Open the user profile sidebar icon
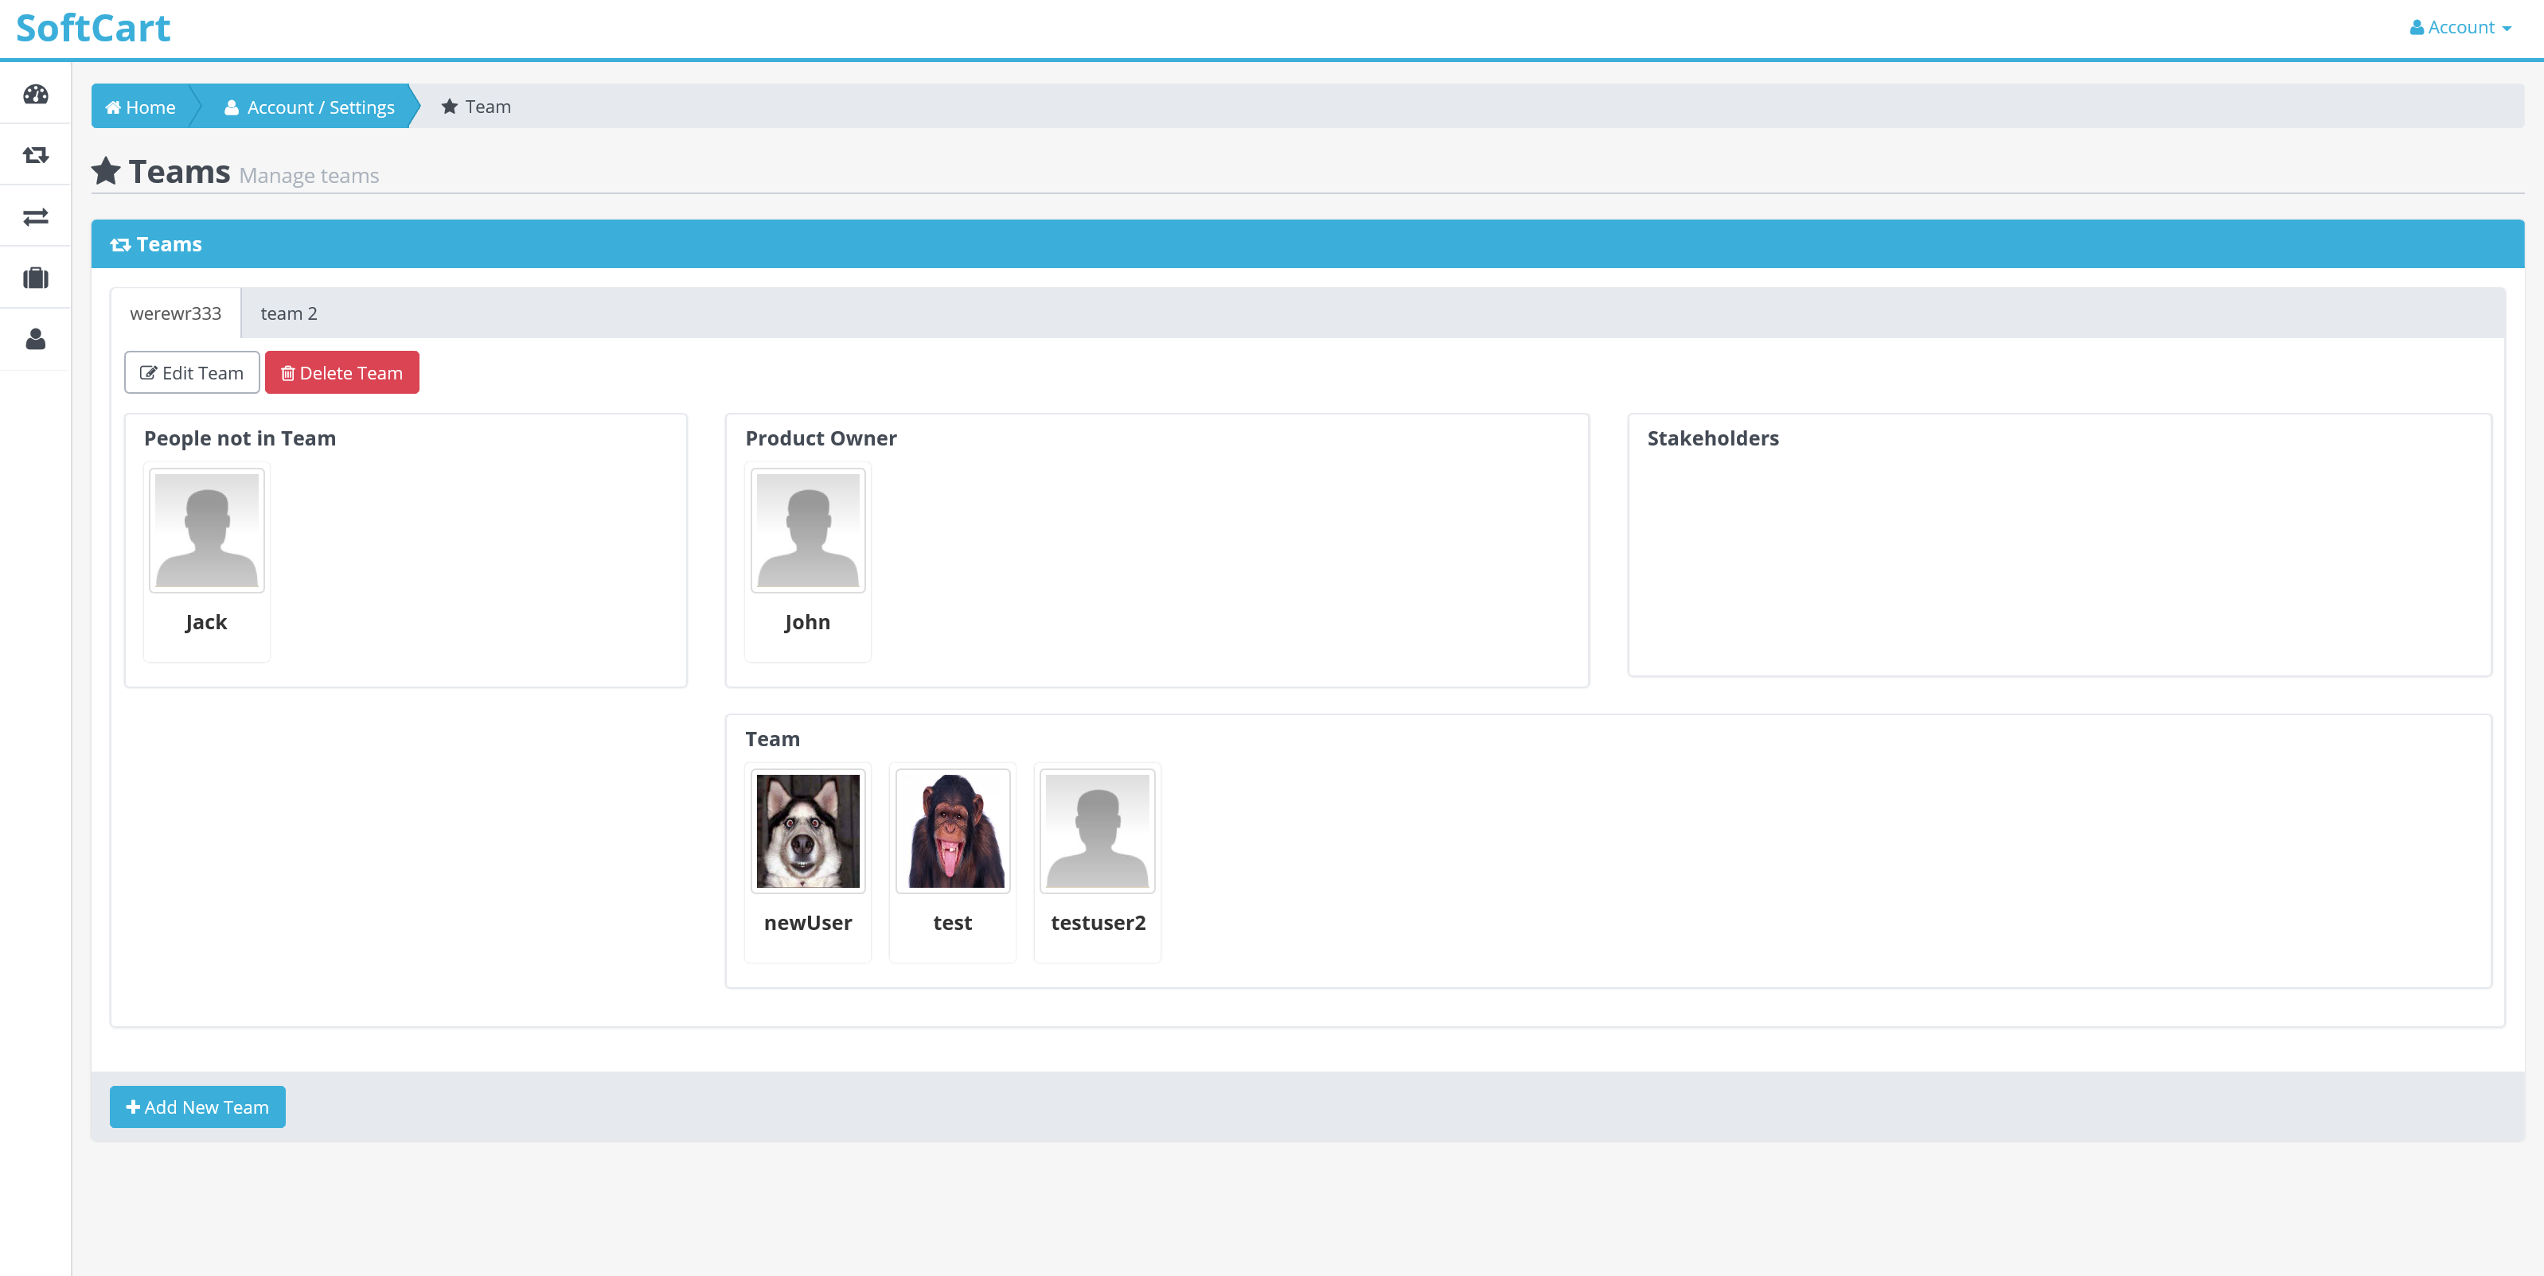This screenshot has width=2544, height=1276. [x=36, y=340]
